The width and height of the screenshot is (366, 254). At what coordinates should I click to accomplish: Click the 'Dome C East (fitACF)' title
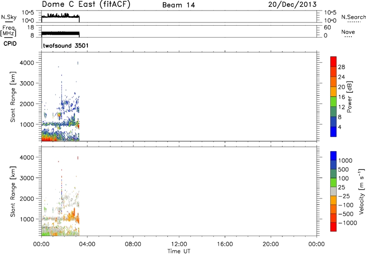86,5
